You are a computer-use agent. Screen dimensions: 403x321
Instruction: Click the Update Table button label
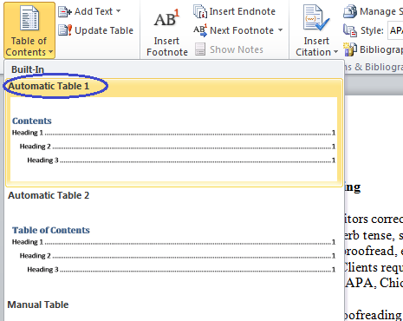point(104,30)
